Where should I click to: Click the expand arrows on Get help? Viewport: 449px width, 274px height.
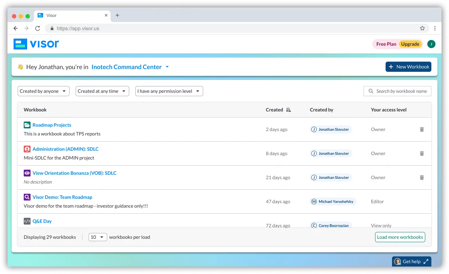[x=426, y=261]
